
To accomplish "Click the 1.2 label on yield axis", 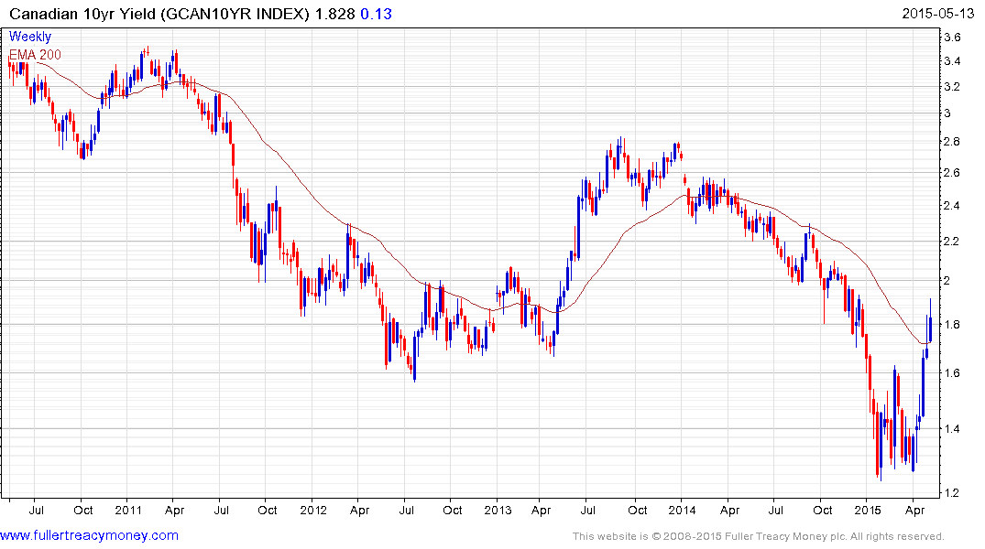I will click(951, 493).
